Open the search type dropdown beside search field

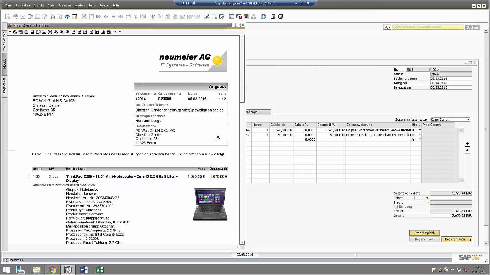click(387, 27)
